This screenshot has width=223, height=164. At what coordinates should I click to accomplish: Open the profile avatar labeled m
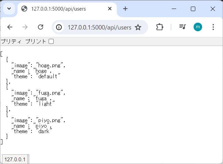click(198, 27)
